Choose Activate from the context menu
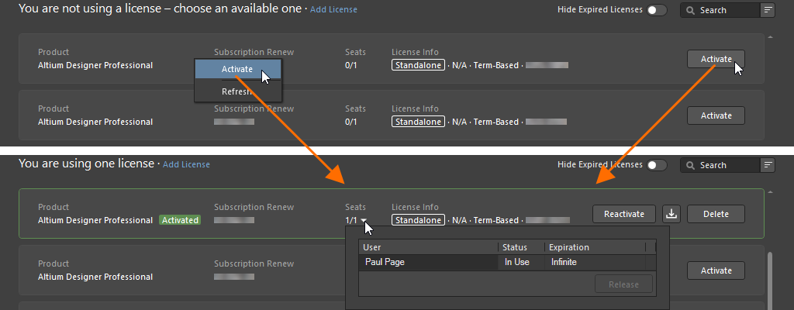This screenshot has height=310, width=794. point(237,70)
